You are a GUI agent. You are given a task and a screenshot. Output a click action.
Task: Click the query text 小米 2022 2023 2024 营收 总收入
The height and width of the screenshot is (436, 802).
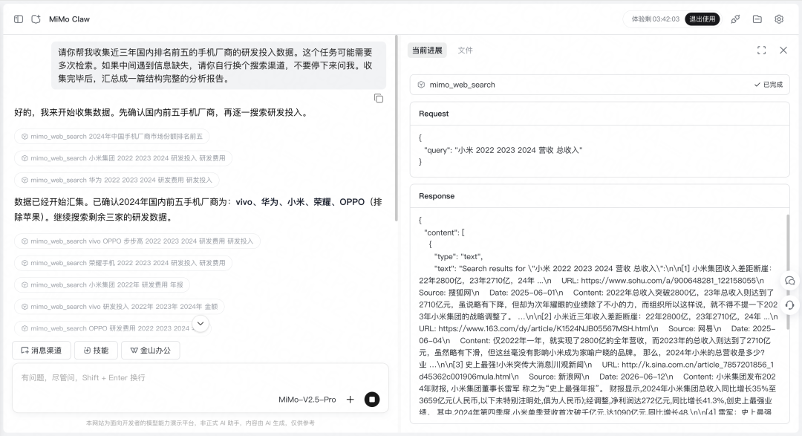(518, 150)
